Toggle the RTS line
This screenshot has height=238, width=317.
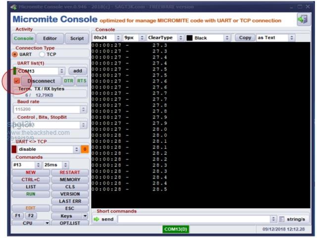82,81
